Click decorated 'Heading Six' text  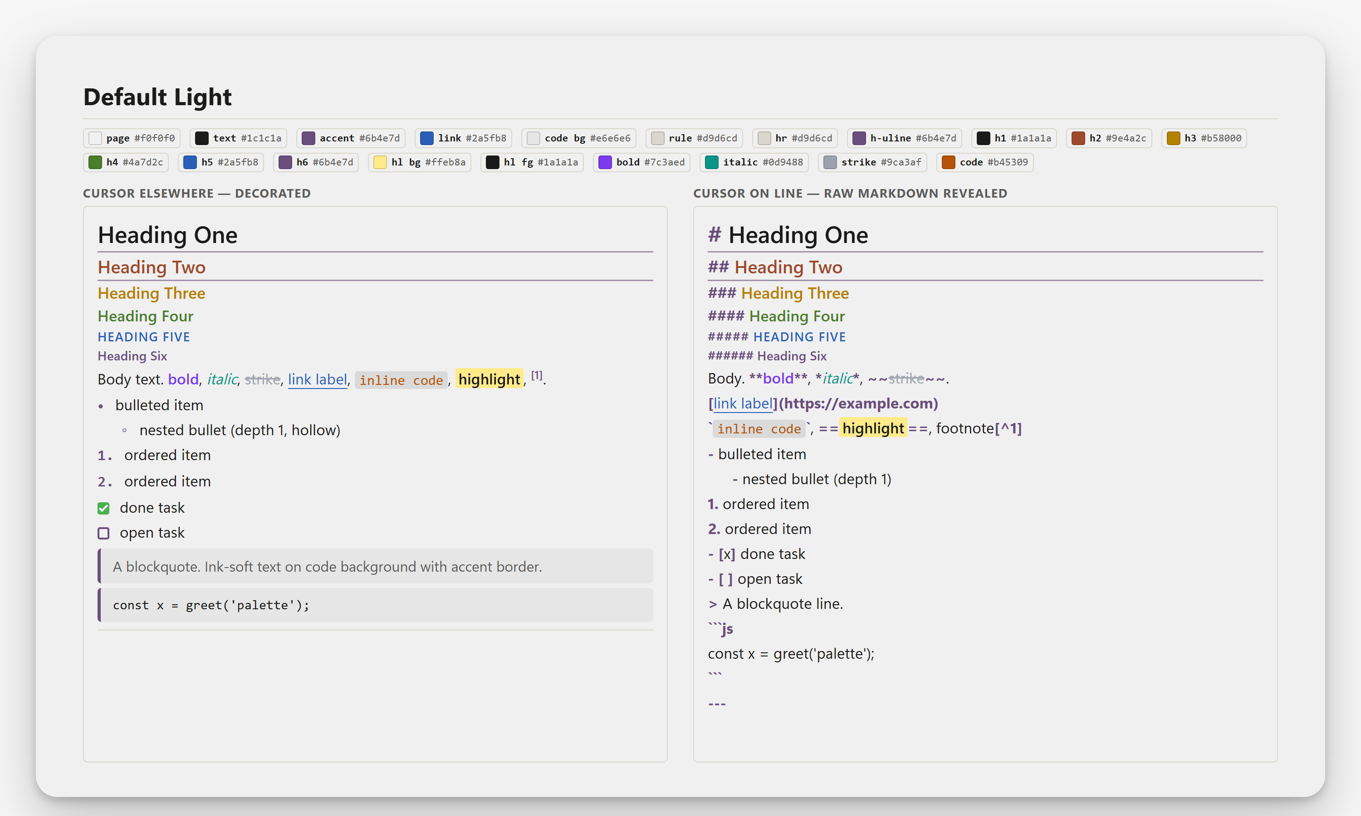(x=132, y=356)
